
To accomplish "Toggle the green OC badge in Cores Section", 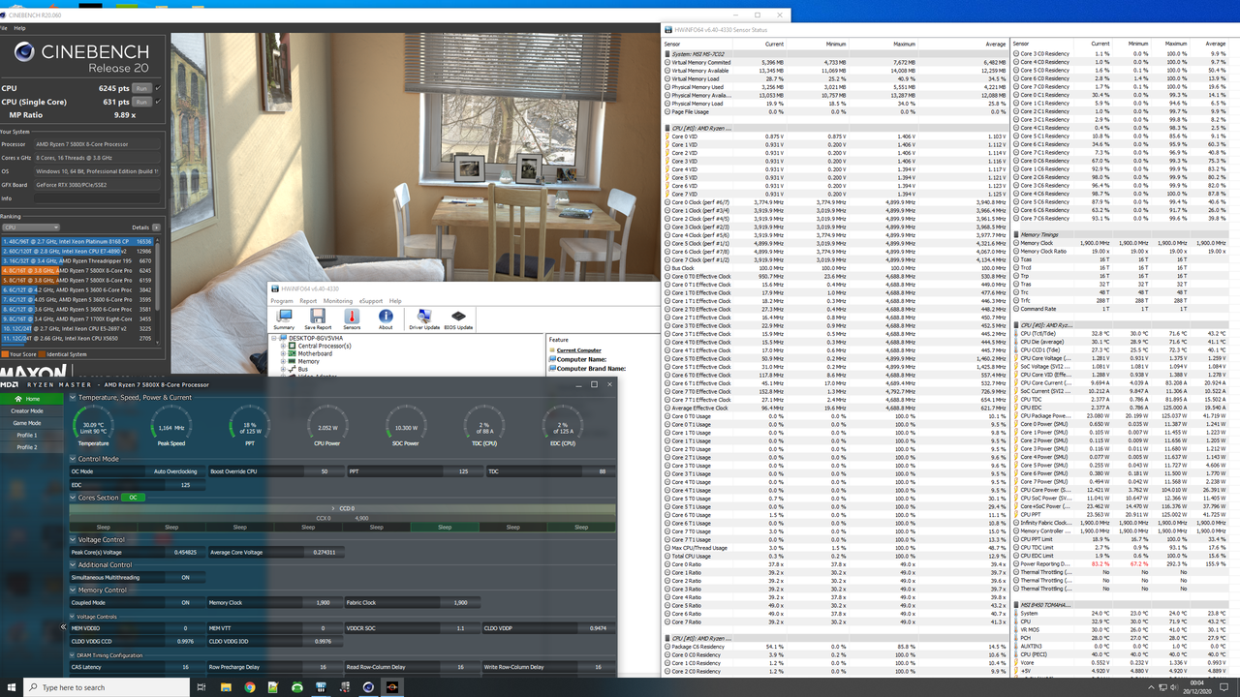I will [x=134, y=498].
